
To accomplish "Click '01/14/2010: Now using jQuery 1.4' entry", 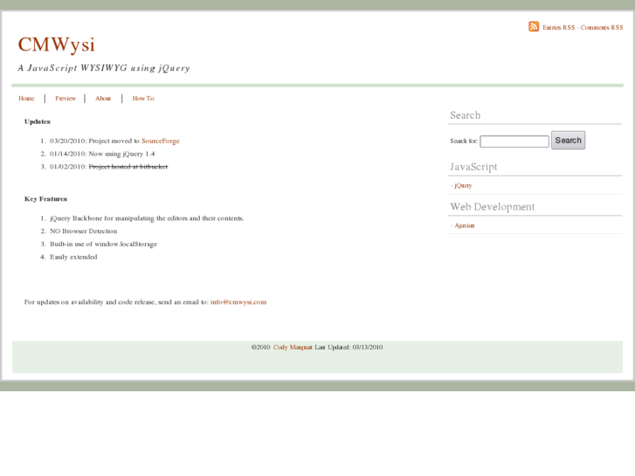I will tap(102, 154).
